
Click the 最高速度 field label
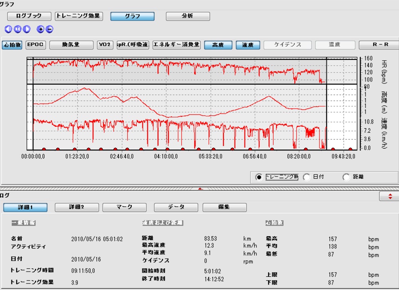pos(154,245)
